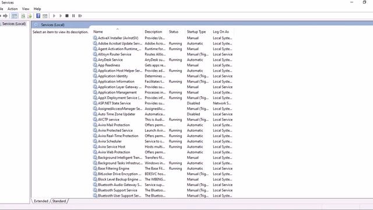This screenshot has width=373, height=210.
Task: Click the 'BDESVC hos...' description of BitLocker Drive Encryption
Action: 155,174
